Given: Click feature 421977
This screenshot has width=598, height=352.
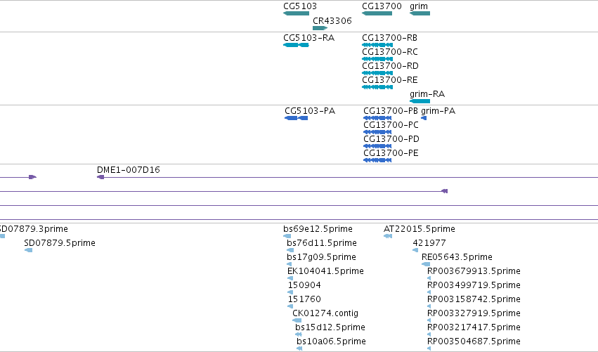Looking at the screenshot, I should pyautogui.click(x=415, y=250).
